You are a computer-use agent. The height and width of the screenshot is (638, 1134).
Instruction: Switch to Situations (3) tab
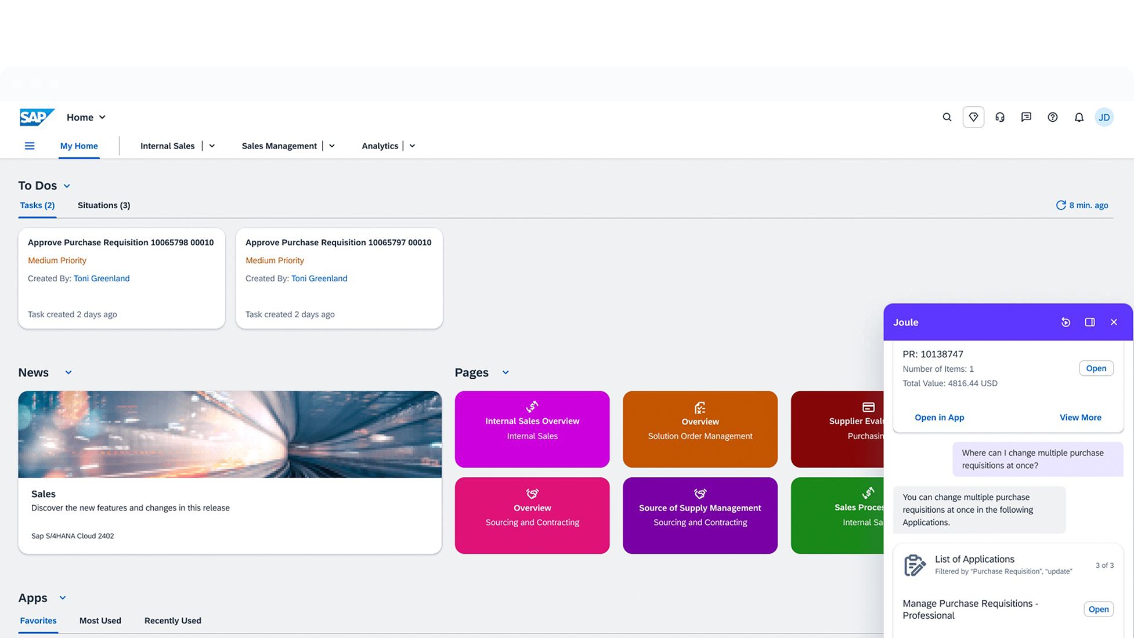[104, 205]
